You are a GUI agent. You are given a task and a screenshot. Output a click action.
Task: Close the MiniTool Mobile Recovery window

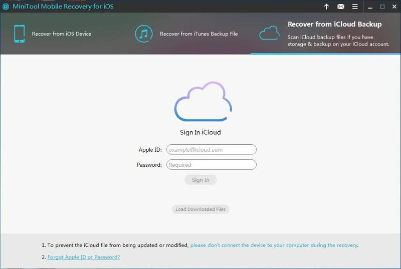click(x=394, y=7)
